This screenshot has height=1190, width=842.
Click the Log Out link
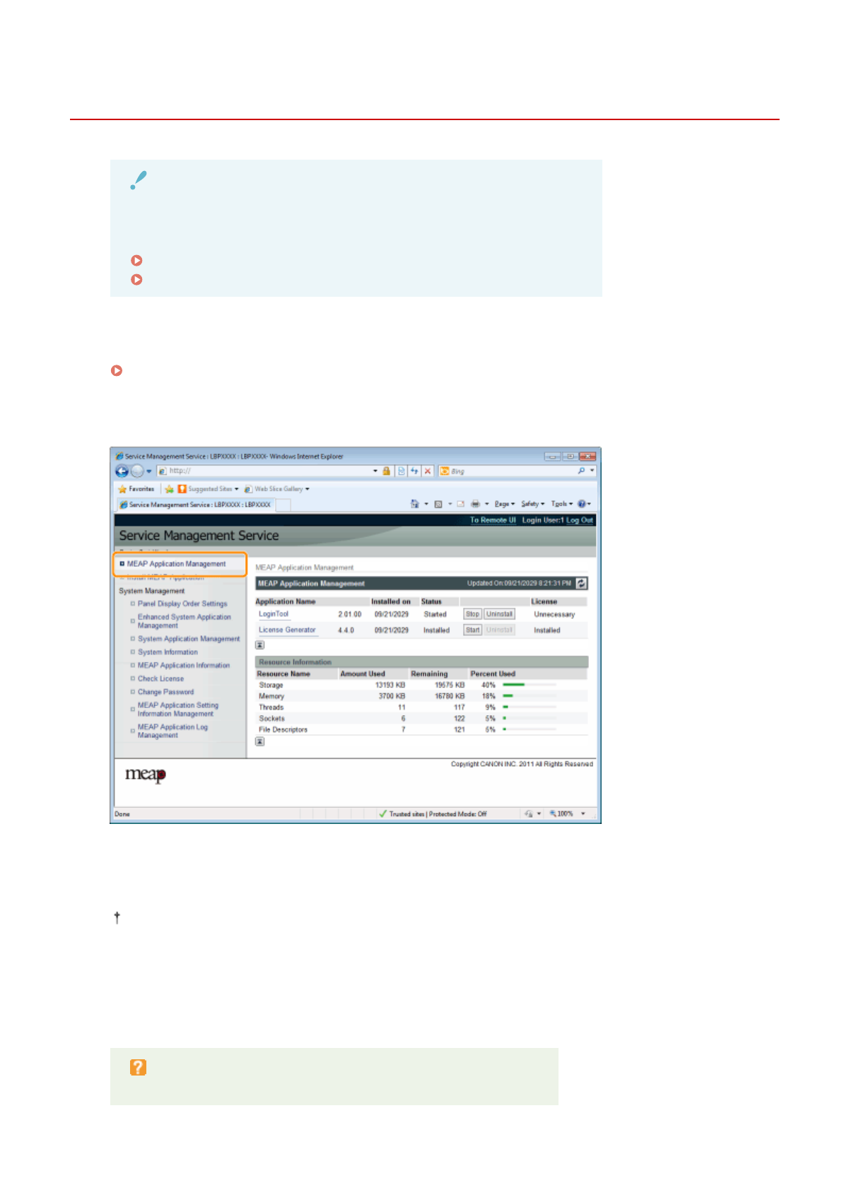click(x=580, y=520)
